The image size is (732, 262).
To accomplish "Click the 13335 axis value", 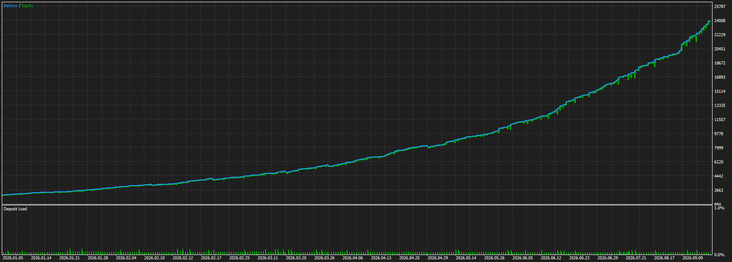I will pyautogui.click(x=720, y=106).
